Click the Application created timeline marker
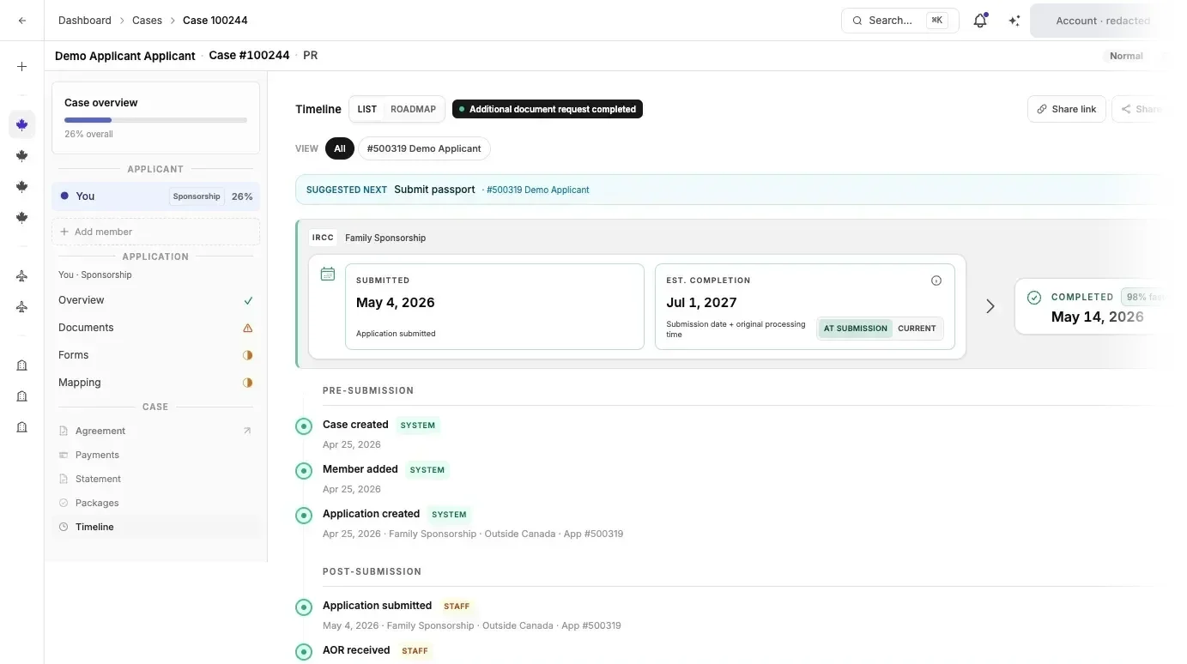 (x=304, y=516)
